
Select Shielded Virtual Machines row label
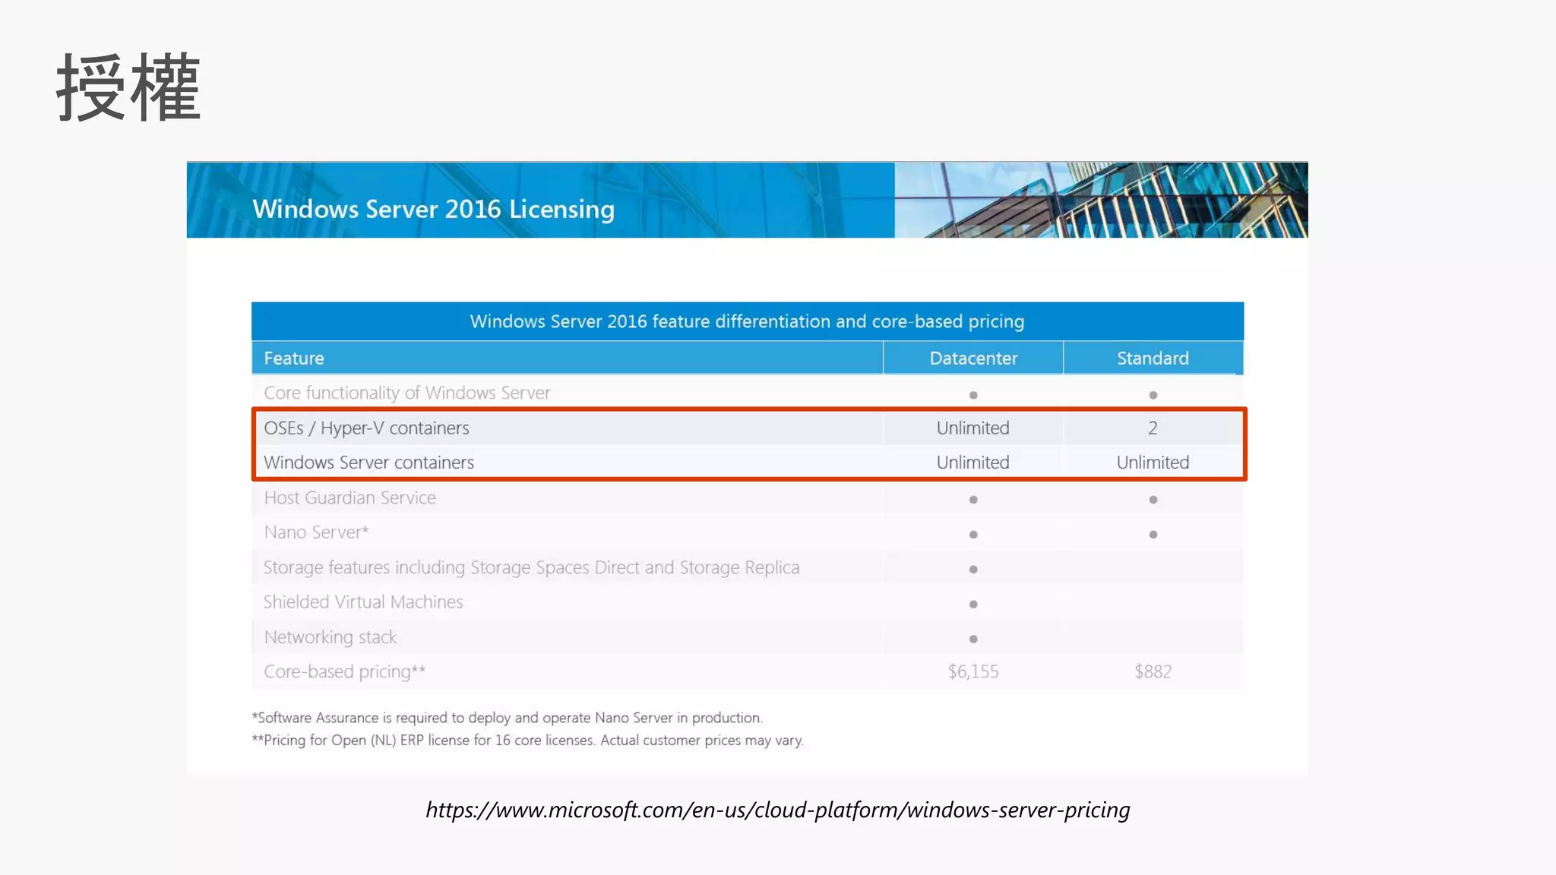tap(363, 602)
